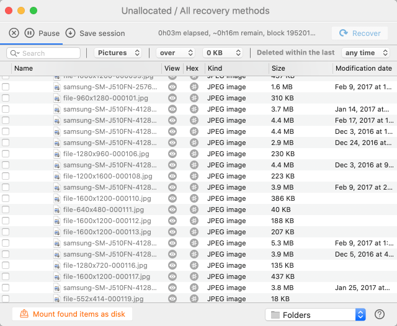Click the 'Feb 17, 2017' modification date
Screen dimensions: 397x326
point(364,120)
